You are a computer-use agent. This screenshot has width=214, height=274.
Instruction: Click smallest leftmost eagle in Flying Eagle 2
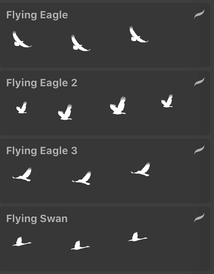[22, 108]
